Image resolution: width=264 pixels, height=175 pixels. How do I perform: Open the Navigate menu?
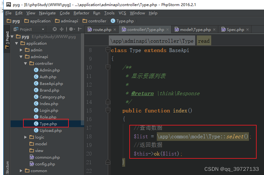tap(47, 13)
